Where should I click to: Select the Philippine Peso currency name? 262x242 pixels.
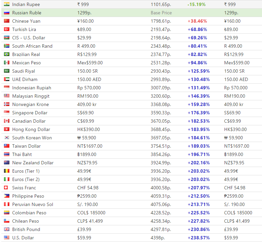click(28, 196)
